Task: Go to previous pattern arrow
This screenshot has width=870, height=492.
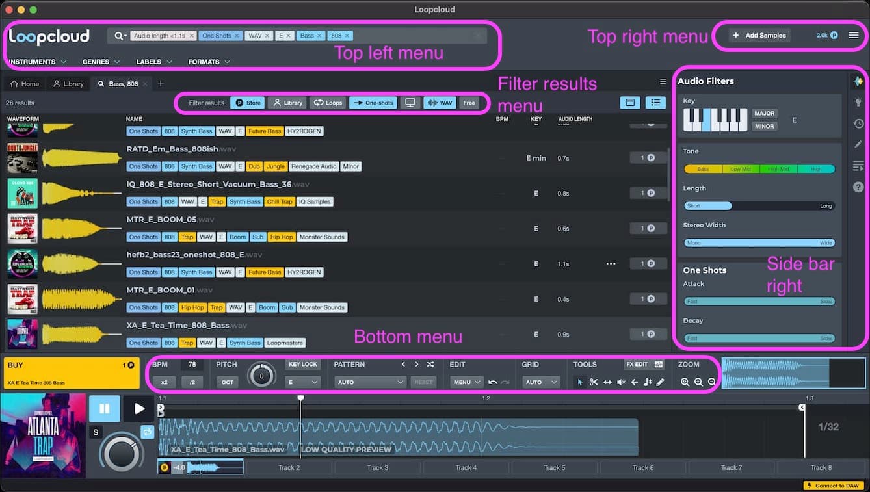Action: 403,365
